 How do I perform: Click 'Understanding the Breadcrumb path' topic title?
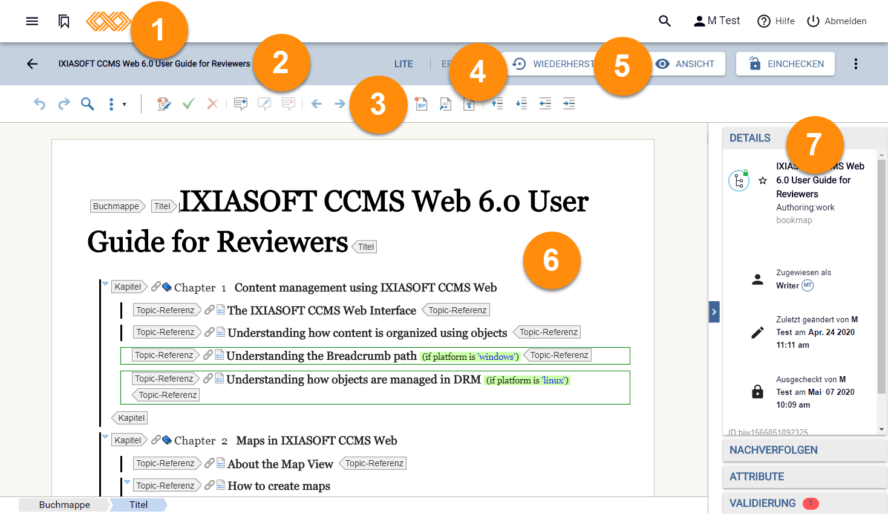coord(322,356)
